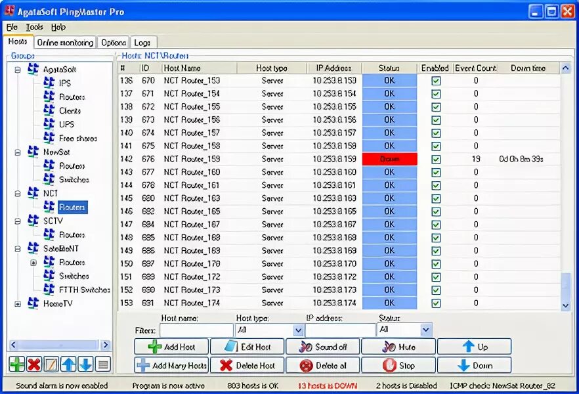This screenshot has height=394, width=579.
Task: Click the edit group pencil icon
Action: tap(51, 364)
